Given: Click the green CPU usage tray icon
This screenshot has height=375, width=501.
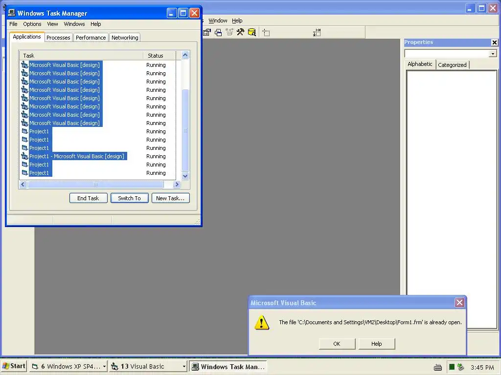Looking at the screenshot, I should coord(452,367).
